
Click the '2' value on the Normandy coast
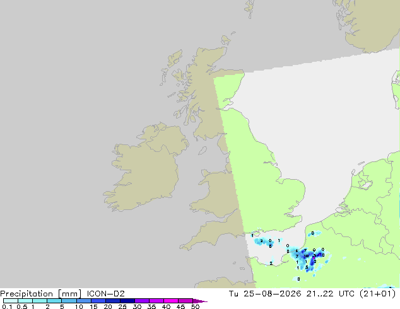coord(271,264)
